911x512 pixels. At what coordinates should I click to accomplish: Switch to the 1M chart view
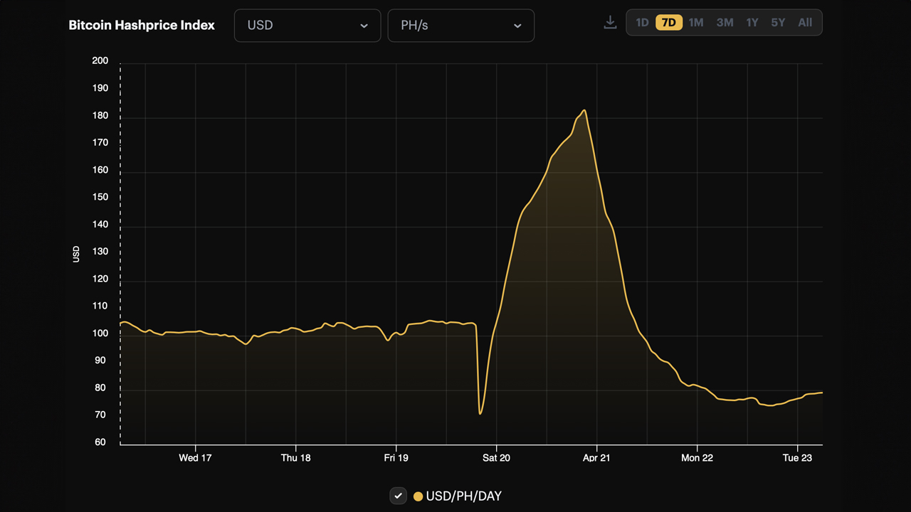pyautogui.click(x=695, y=22)
